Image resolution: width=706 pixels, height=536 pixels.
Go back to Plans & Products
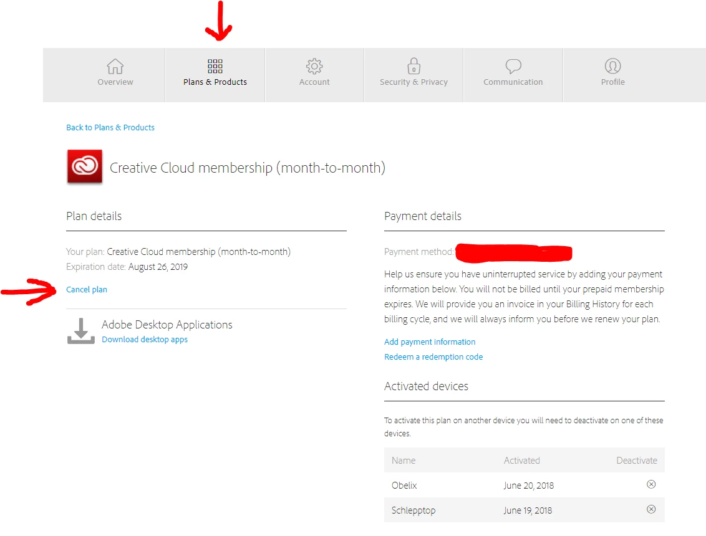pos(110,127)
